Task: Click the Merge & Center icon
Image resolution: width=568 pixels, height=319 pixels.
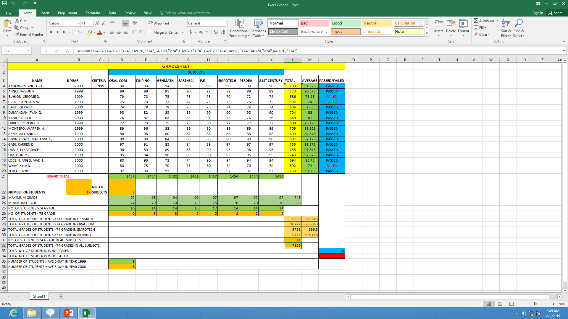Action: coord(150,32)
